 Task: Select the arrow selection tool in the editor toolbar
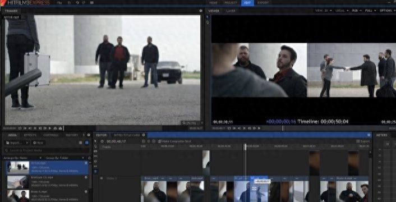coord(95,141)
